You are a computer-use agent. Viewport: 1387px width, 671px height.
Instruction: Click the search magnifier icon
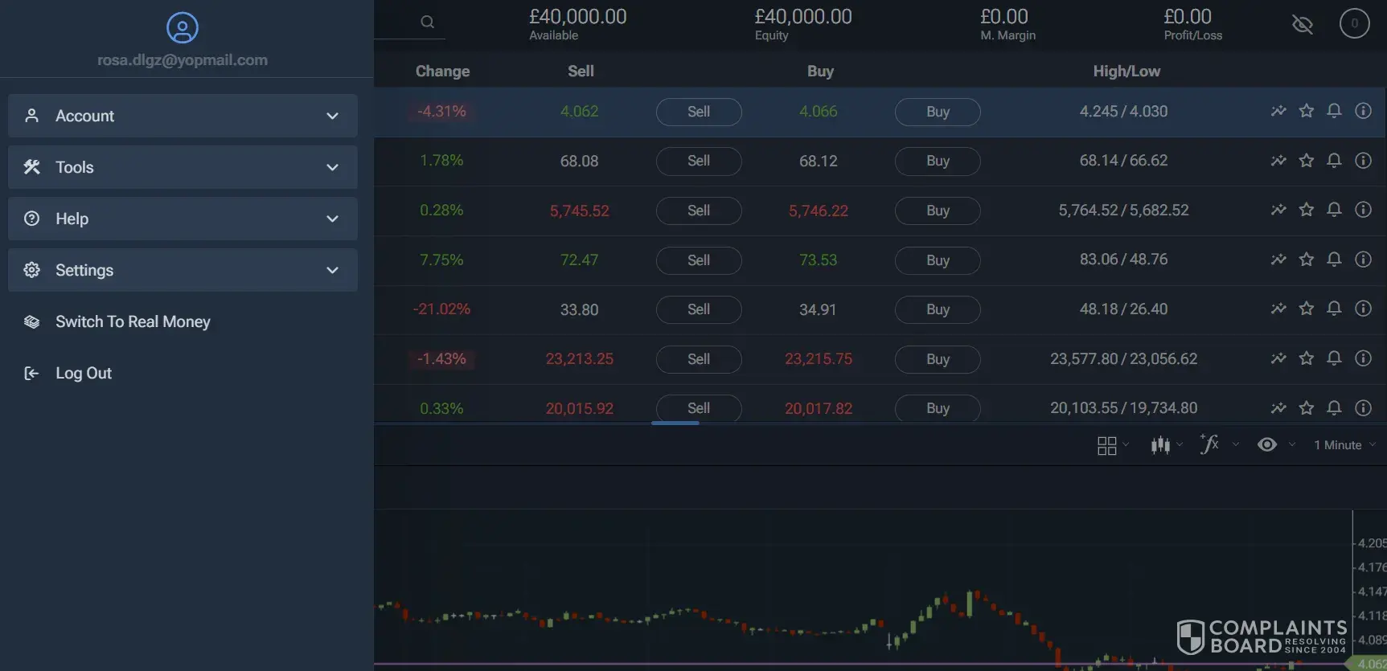[427, 23]
